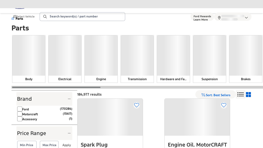Click Ford Rewards Learn More
Viewport: 263px width, 148px height.
[202, 18]
